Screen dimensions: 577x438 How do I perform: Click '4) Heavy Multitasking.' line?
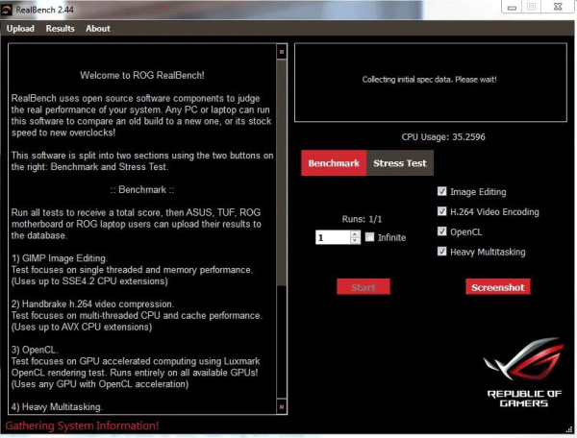point(57,406)
